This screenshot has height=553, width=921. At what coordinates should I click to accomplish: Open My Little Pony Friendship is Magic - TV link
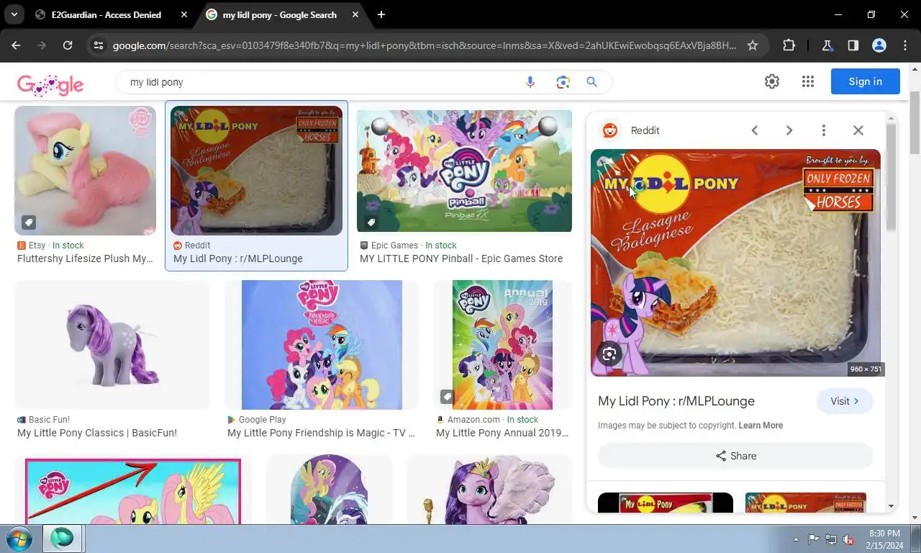click(321, 433)
